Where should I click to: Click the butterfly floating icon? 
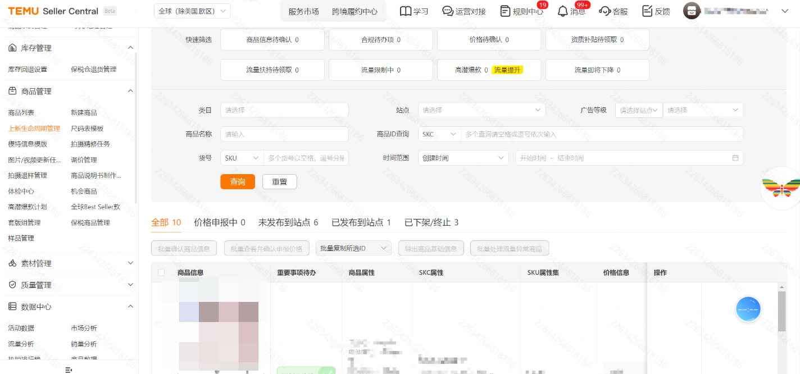pyautogui.click(x=780, y=188)
